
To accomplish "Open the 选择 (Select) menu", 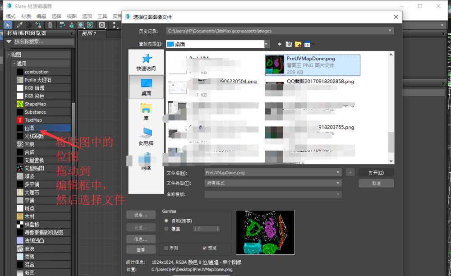I will pyautogui.click(x=56, y=16).
